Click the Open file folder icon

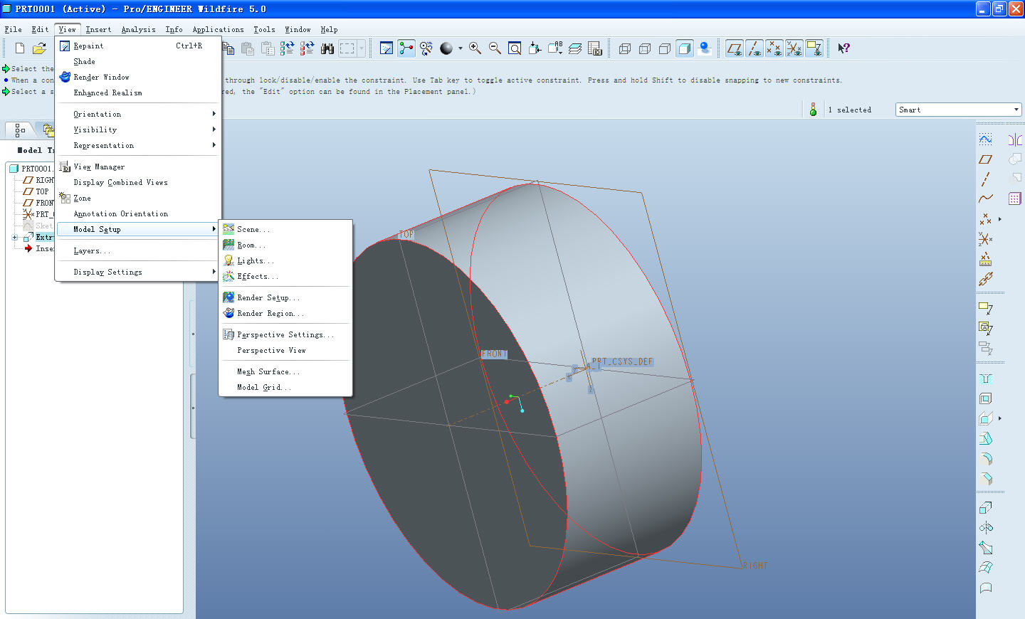click(x=40, y=48)
